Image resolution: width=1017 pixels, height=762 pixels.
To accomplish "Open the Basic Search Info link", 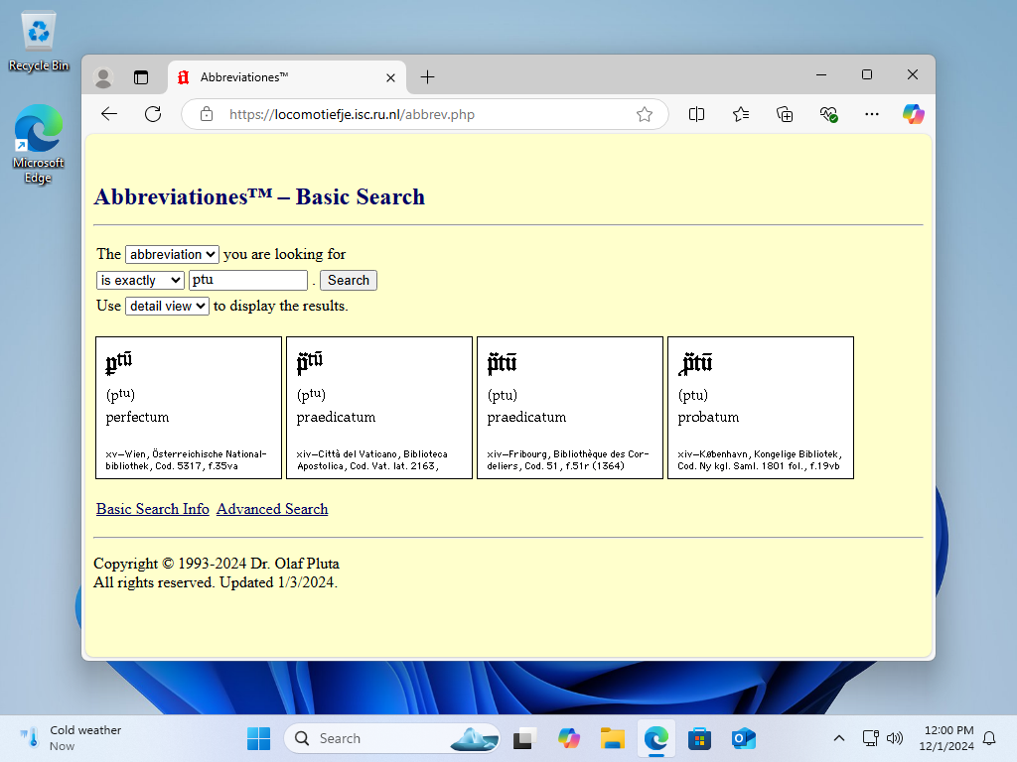I will pos(153,509).
